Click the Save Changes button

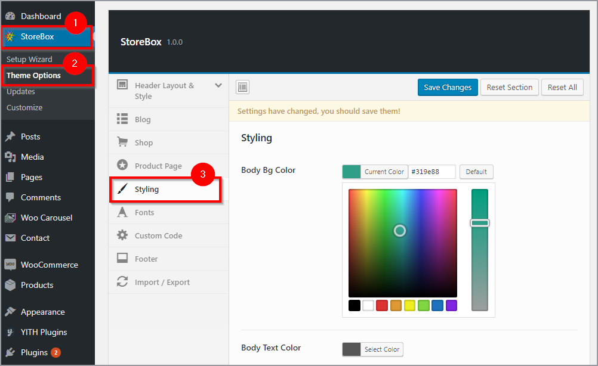[448, 87]
